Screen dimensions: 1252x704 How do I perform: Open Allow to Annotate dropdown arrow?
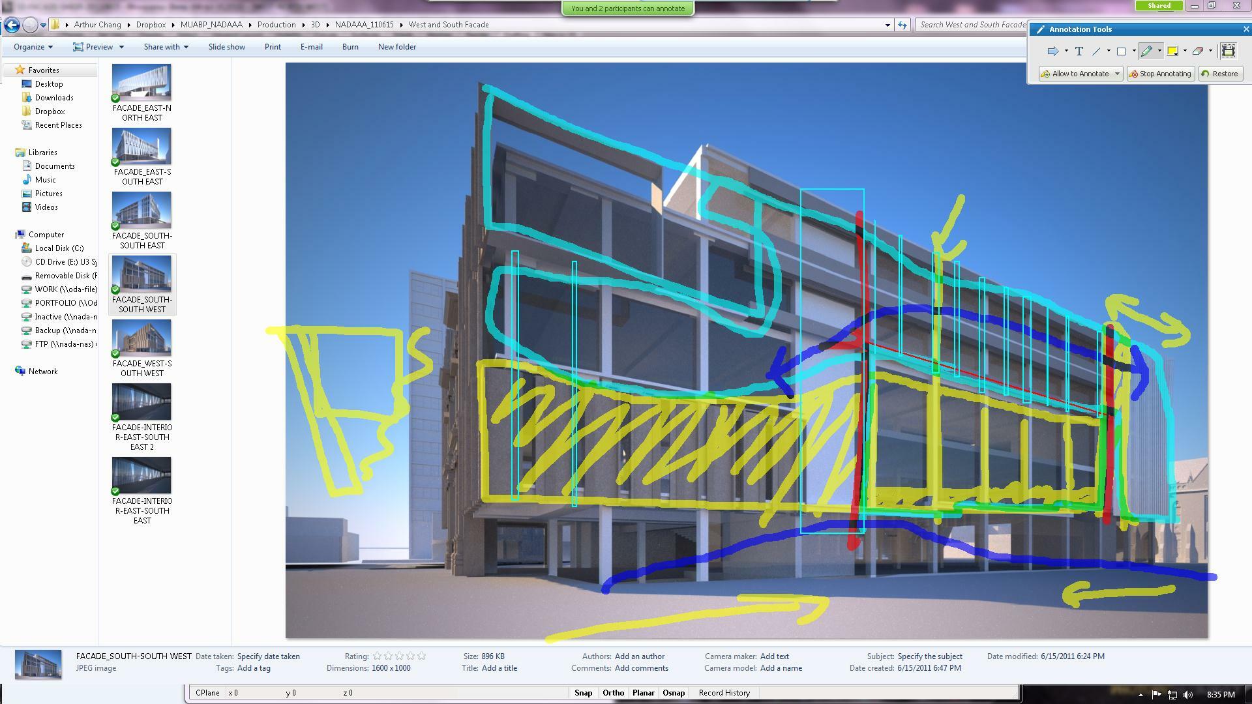[x=1117, y=74]
